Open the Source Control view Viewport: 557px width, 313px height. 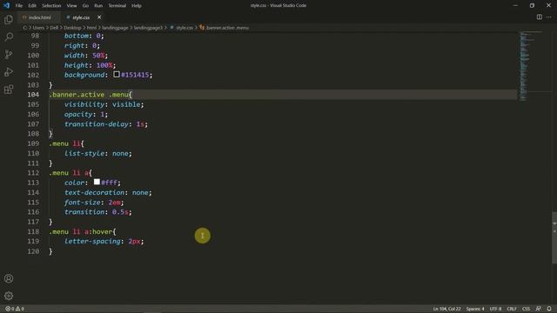[x=9, y=54]
